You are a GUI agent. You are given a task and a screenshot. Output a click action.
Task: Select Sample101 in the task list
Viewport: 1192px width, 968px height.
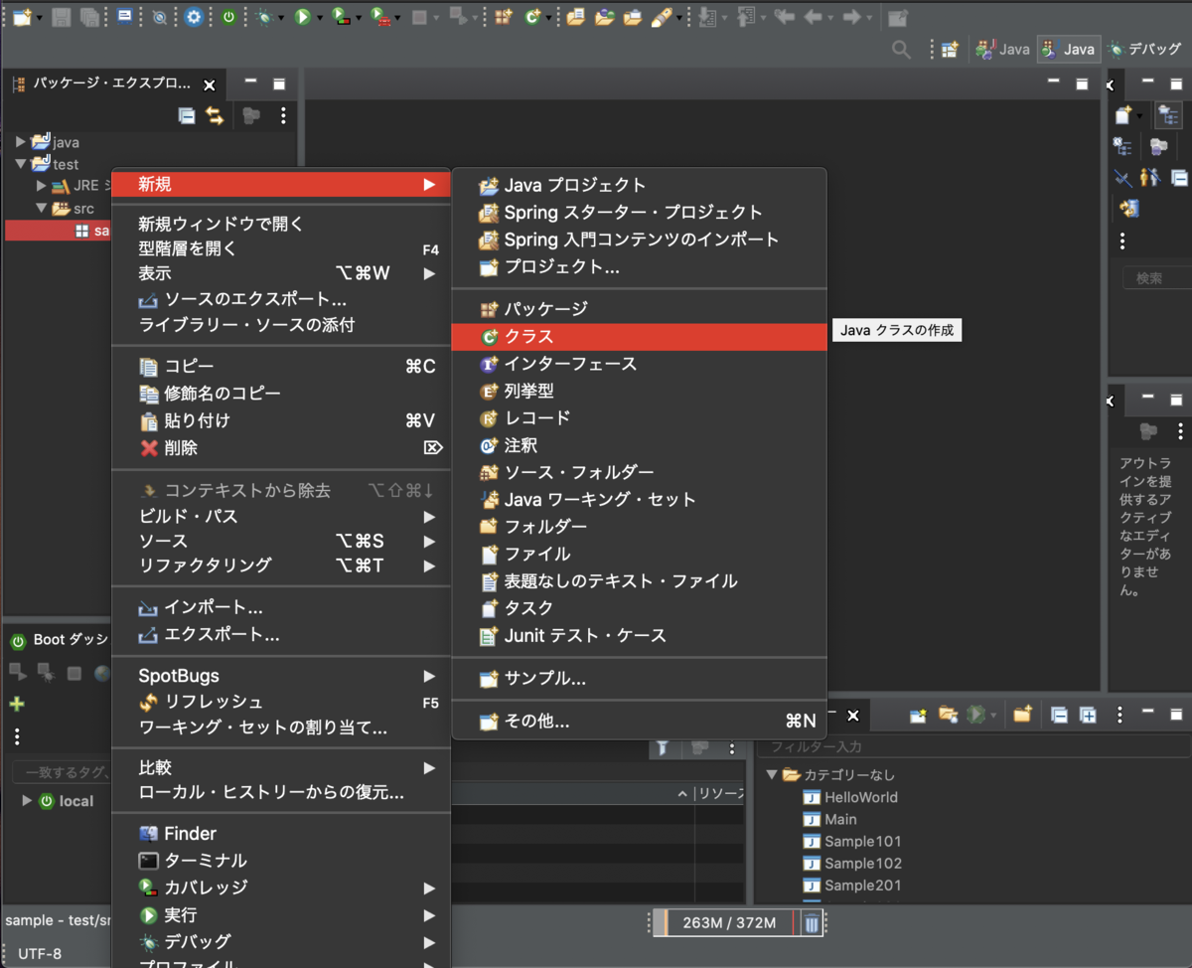coord(863,841)
